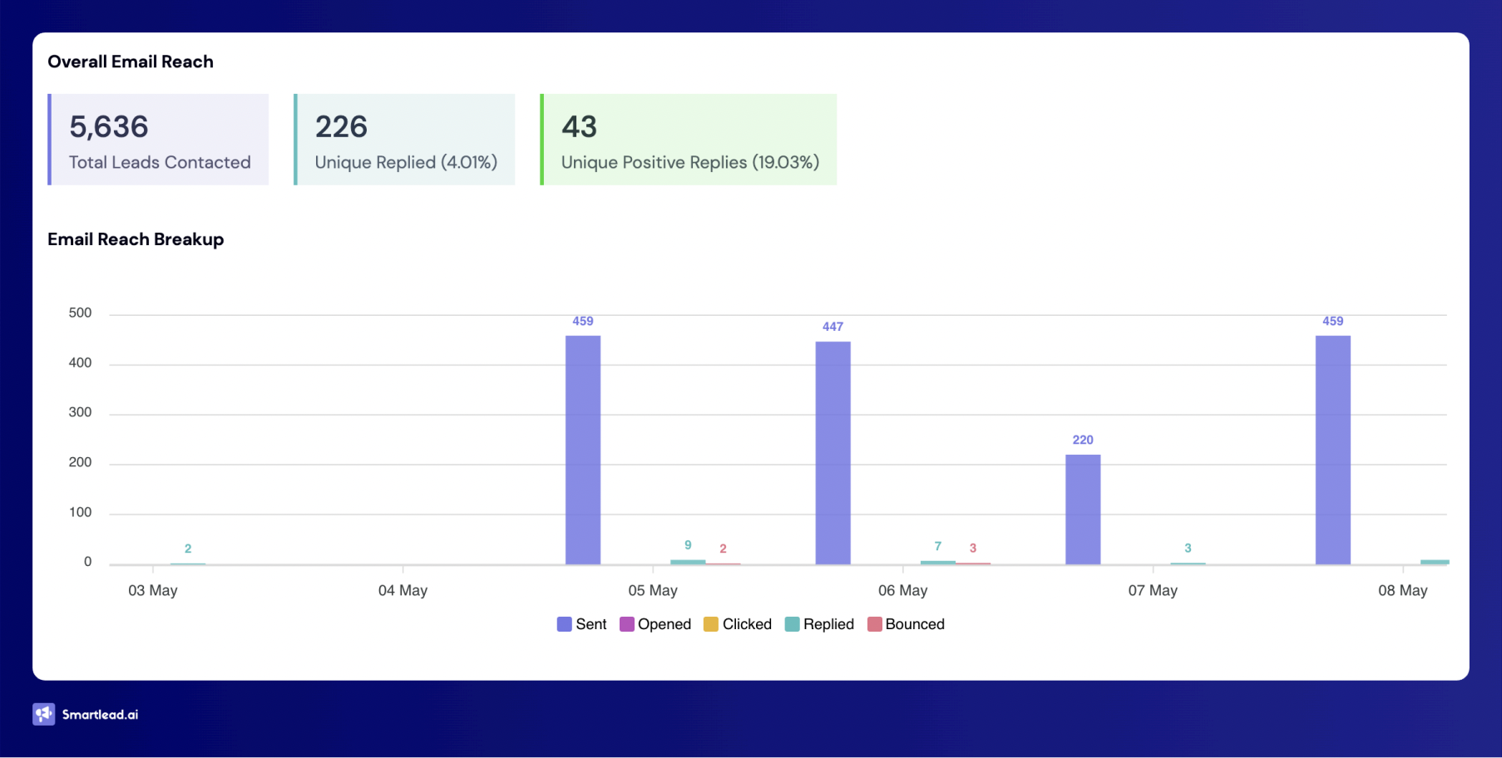Toggle the Clicked series in legend
This screenshot has width=1502, height=758.
(x=738, y=624)
